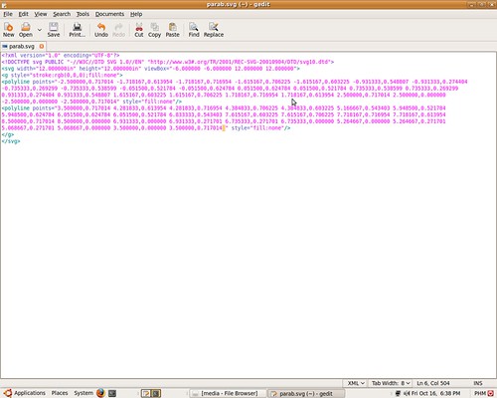Open the Replace dialog icon
Image resolution: width=497 pixels, height=398 pixels.
pyautogui.click(x=214, y=30)
